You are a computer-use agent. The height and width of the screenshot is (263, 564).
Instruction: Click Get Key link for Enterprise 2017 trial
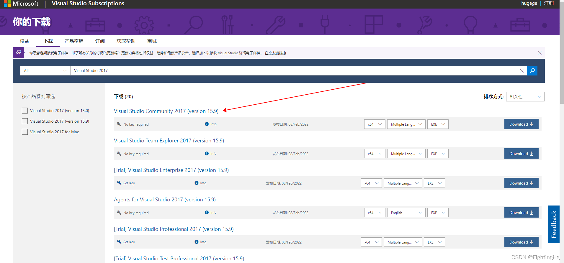[x=129, y=183]
